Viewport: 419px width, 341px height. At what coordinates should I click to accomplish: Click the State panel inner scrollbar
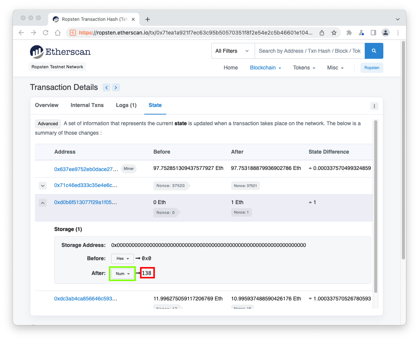tap(375, 206)
